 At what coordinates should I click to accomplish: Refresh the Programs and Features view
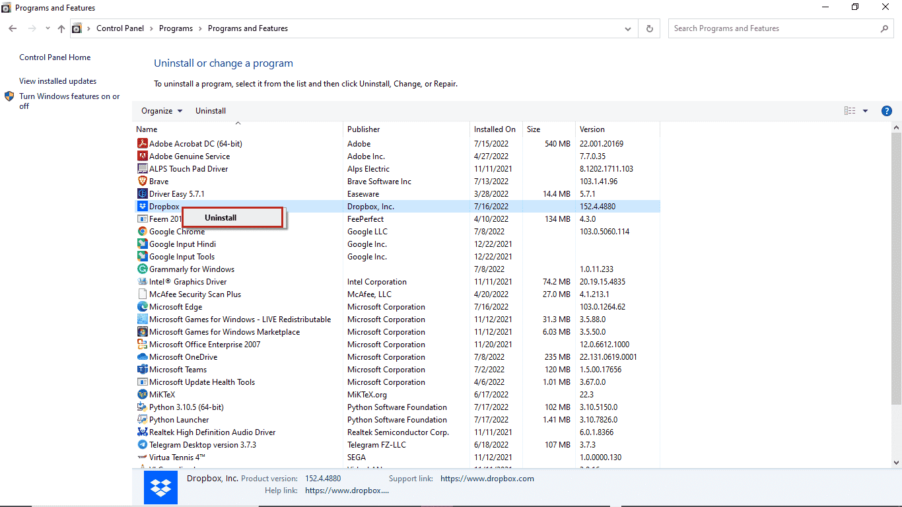coord(650,28)
